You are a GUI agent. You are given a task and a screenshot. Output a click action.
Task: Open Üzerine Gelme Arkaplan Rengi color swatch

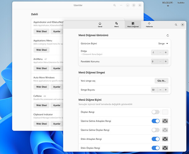point(165,121)
